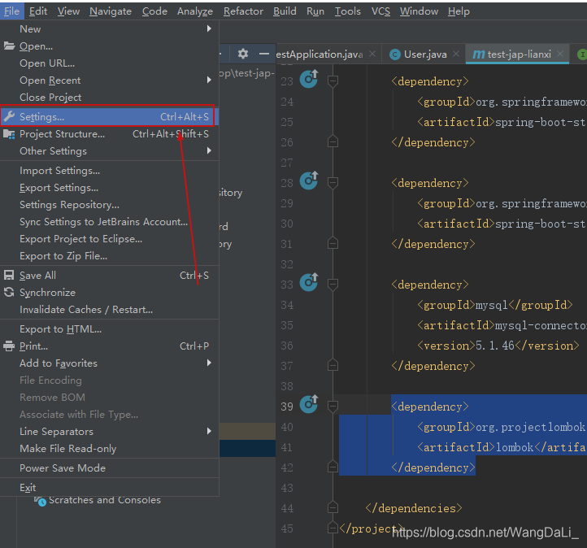Collapse the dependency block at line 39
The width and height of the screenshot is (587, 548).
pyautogui.click(x=333, y=407)
